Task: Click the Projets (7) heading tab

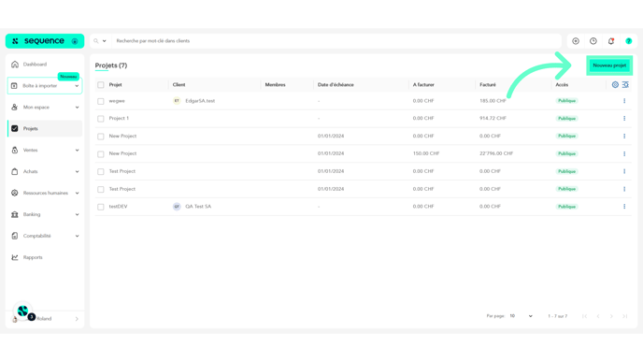Action: [x=111, y=65]
